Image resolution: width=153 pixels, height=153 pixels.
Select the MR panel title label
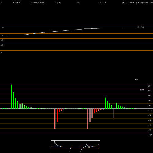(x=136, y=80)
